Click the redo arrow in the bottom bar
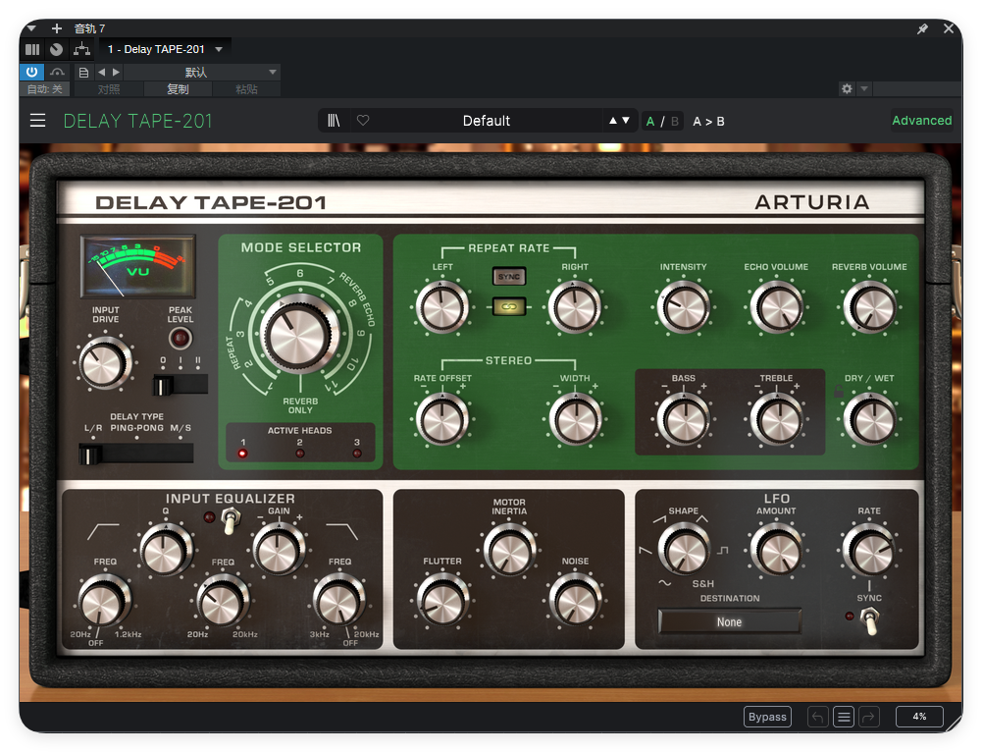This screenshot has height=752, width=982. 869,717
